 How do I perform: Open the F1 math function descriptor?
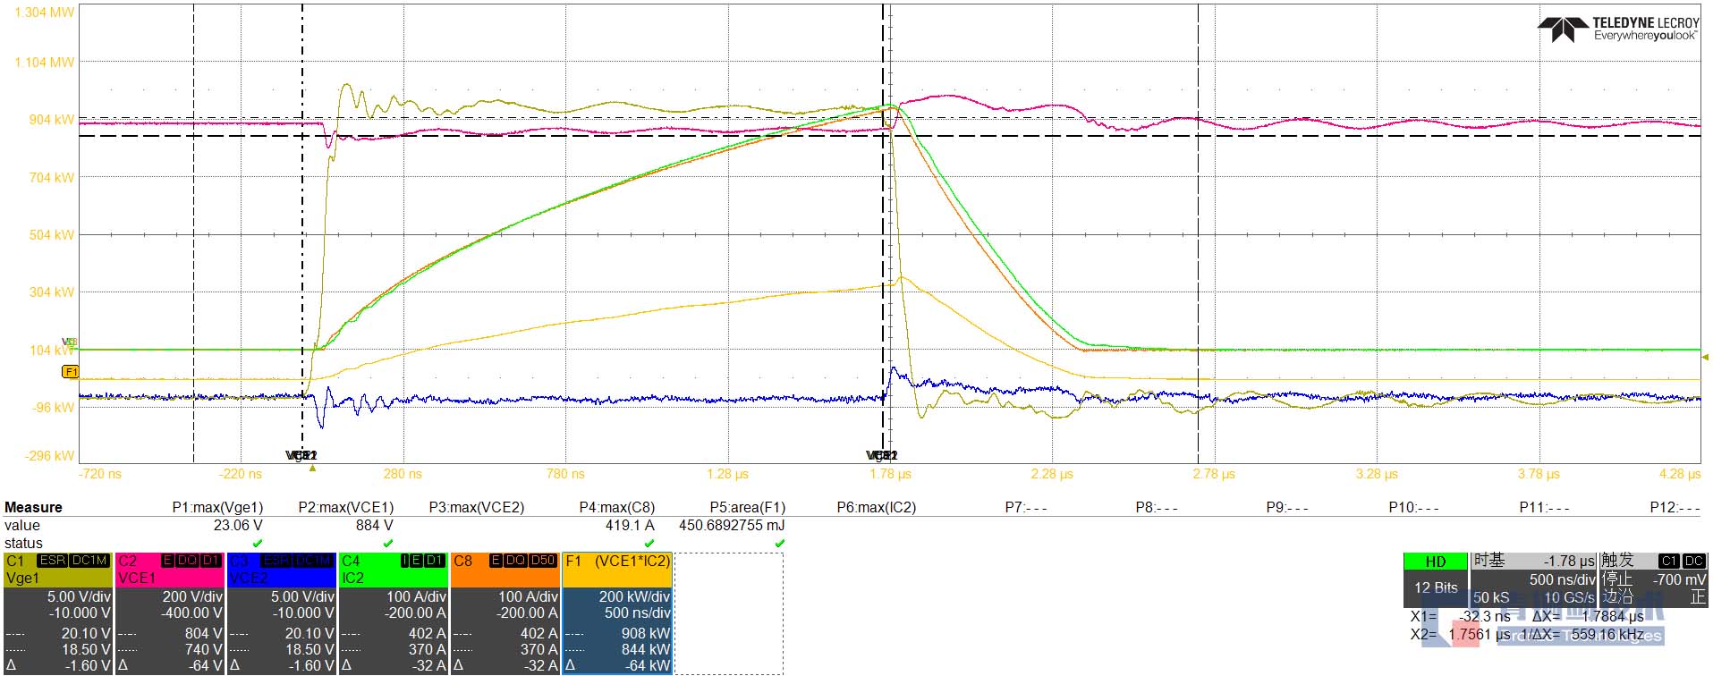coord(617,613)
